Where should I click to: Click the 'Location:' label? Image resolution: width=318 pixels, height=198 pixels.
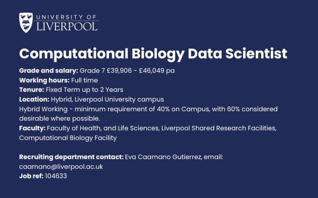(34, 100)
